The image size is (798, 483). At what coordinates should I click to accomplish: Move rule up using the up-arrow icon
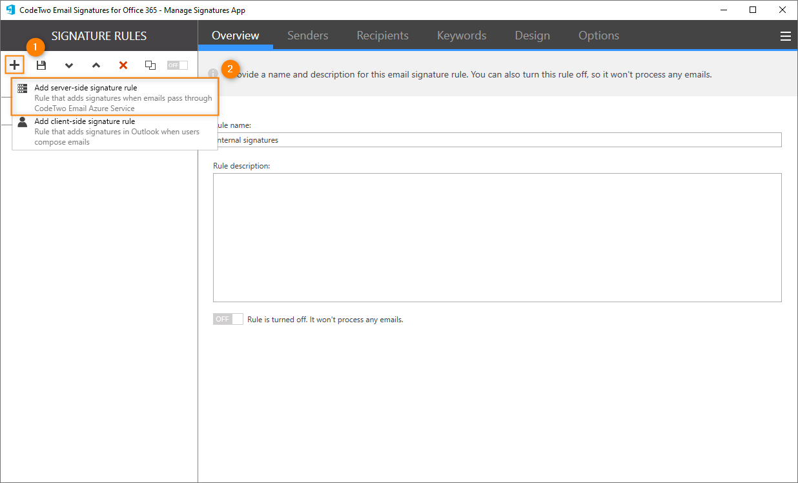pos(96,65)
